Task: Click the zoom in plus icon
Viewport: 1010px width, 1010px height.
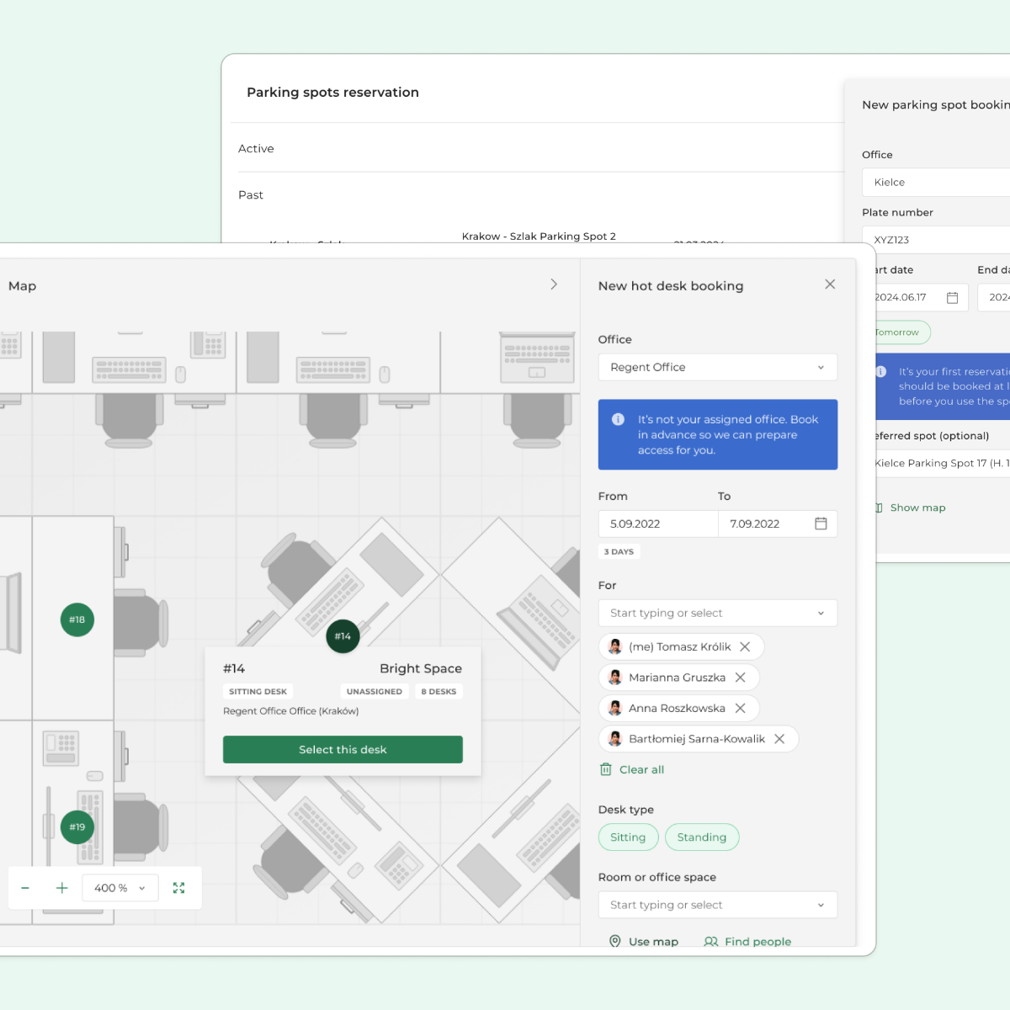Action: coord(61,888)
